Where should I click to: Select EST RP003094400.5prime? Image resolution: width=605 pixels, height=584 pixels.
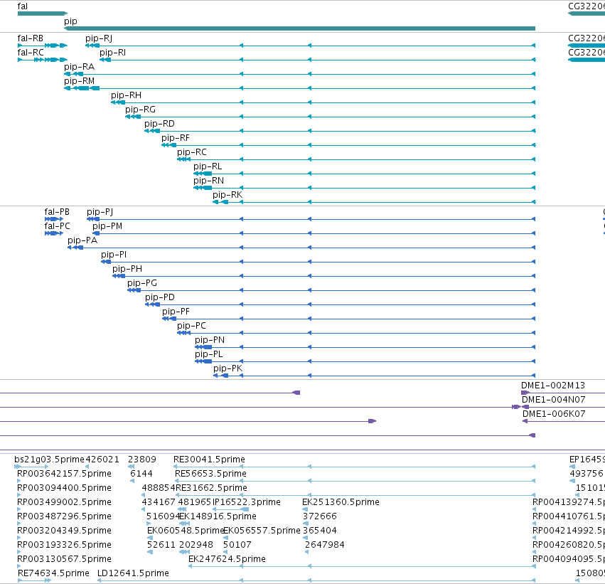(x=65, y=488)
